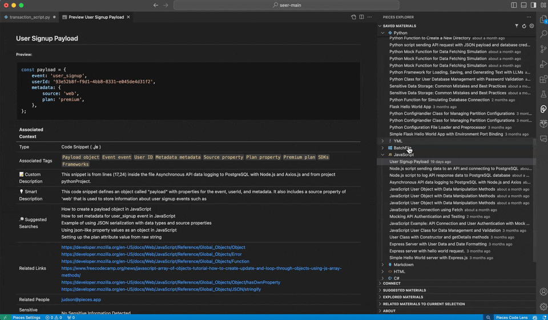Go forward with the right arrow
548x320 pixels.
[166, 5]
